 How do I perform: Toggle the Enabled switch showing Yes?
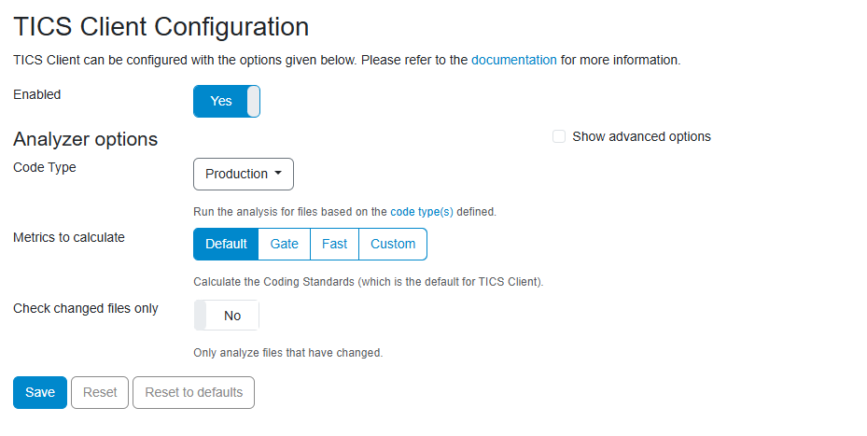(x=226, y=102)
